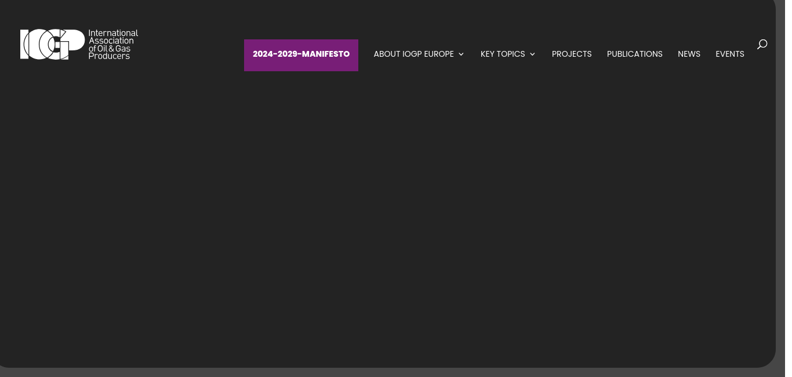
Task: Open the Events page
Action: coord(729,54)
